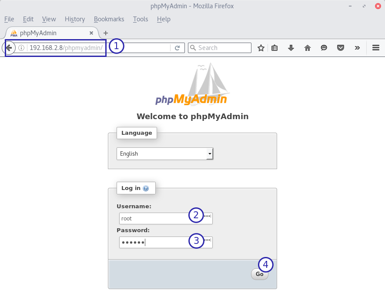The image size is (385, 300).
Task: Click the 'Username:' label
Action: click(134, 206)
